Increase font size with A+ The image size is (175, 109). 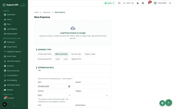[133, 3]
